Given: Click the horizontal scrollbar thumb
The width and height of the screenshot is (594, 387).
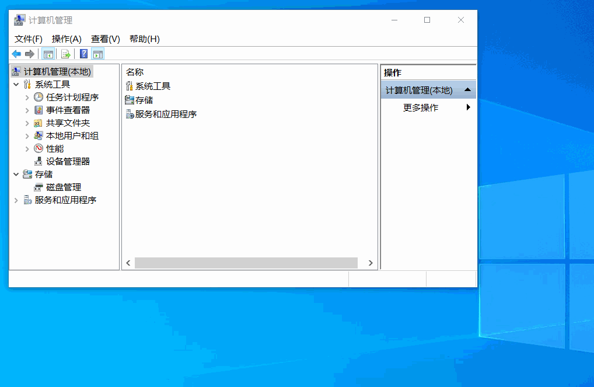Looking at the screenshot, I should [246, 263].
